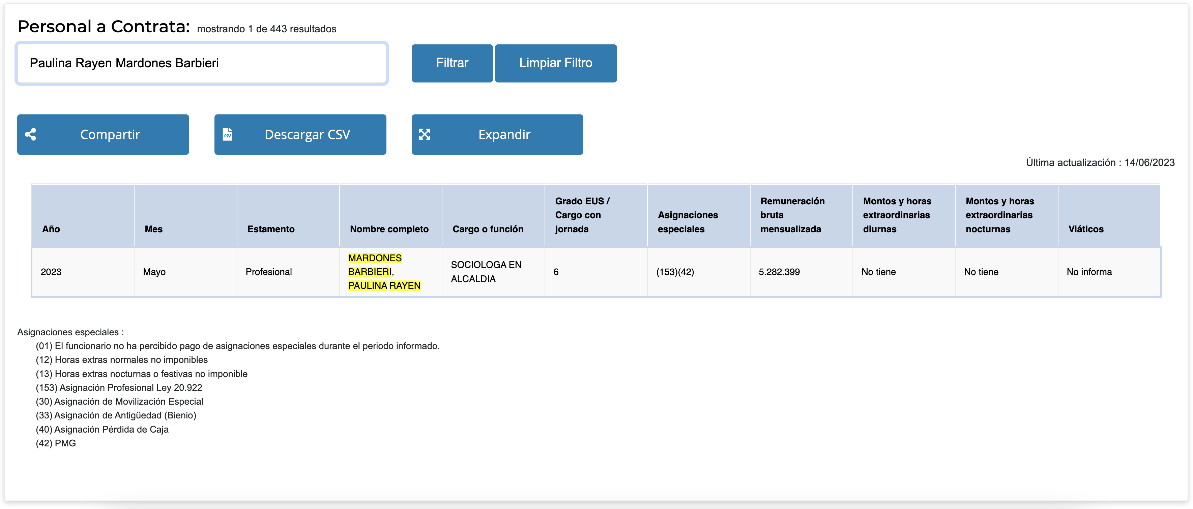
Task: Click the 5.282.399 remuneration value
Action: click(779, 272)
